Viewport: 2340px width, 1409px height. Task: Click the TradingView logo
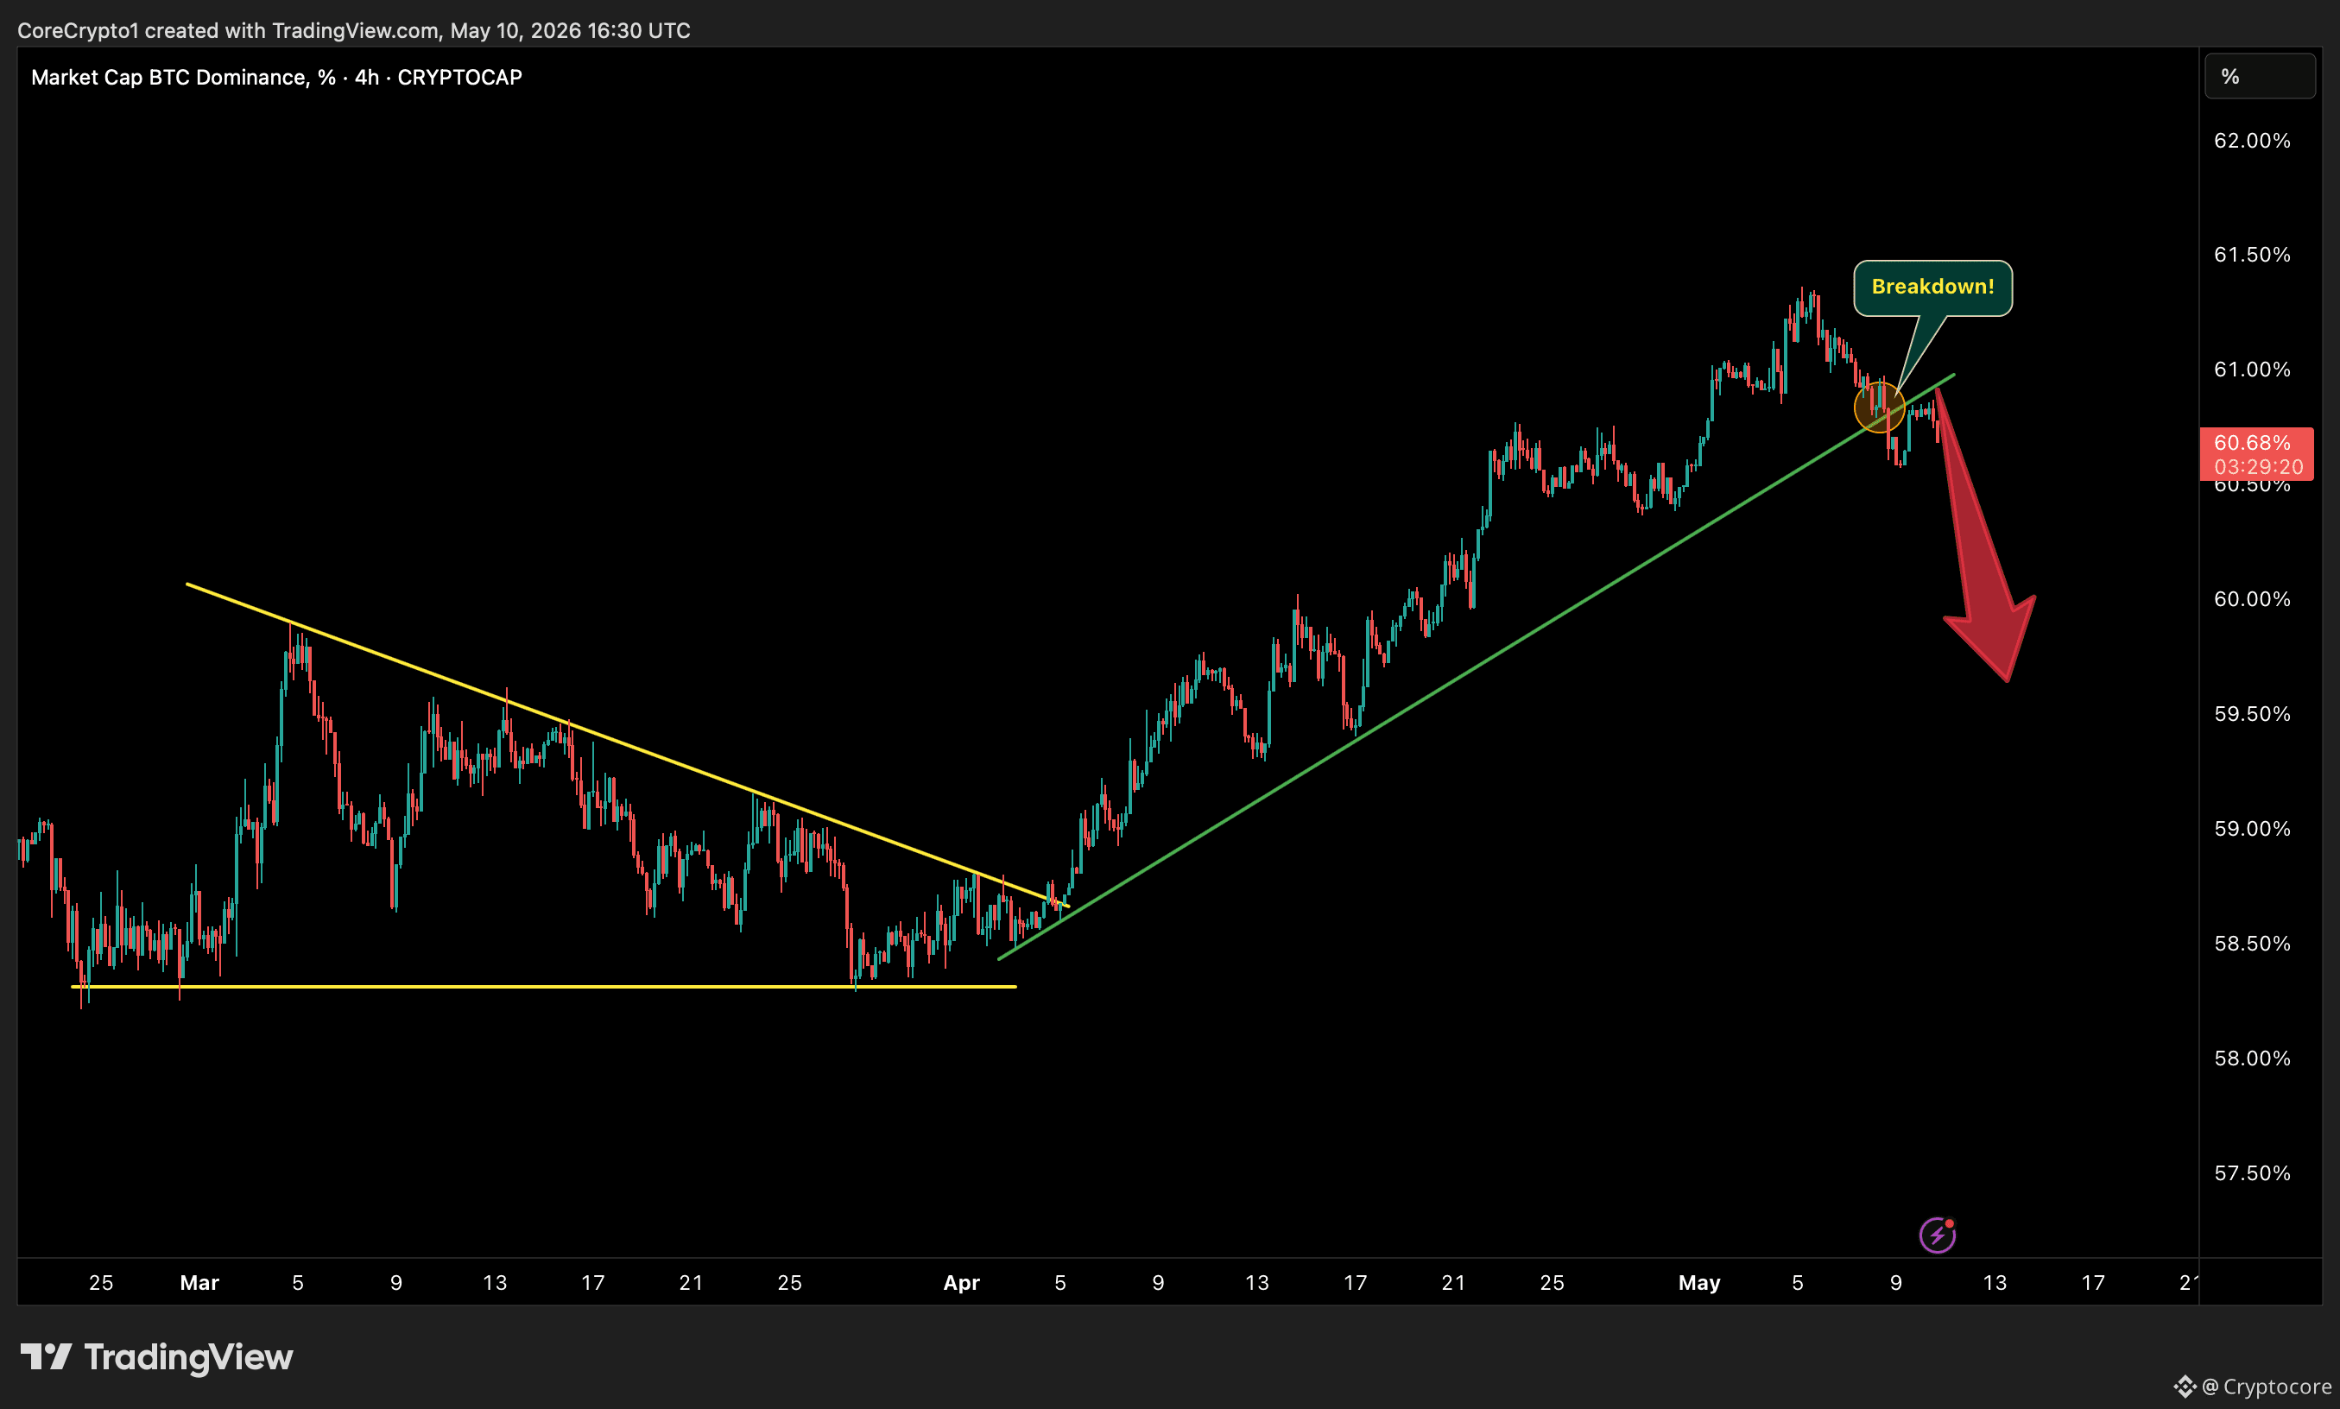[x=156, y=1357]
